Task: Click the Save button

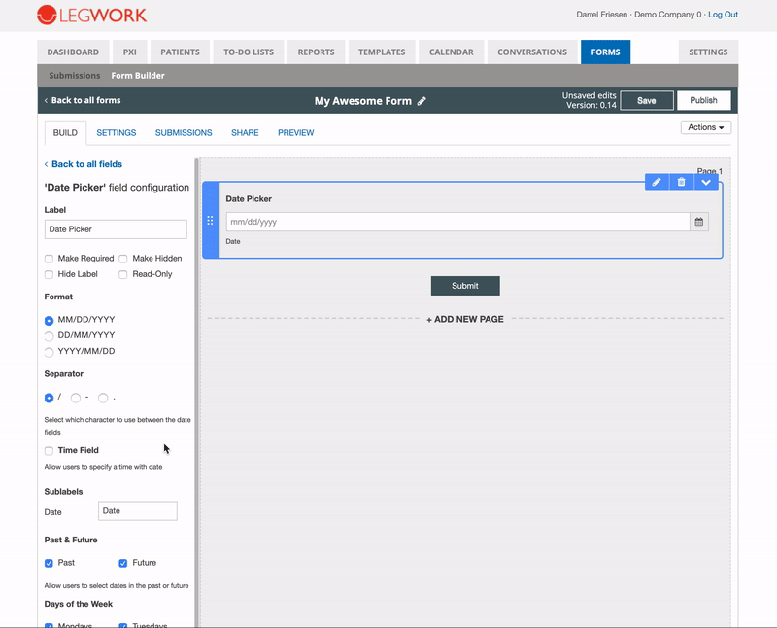Action: 647,101
